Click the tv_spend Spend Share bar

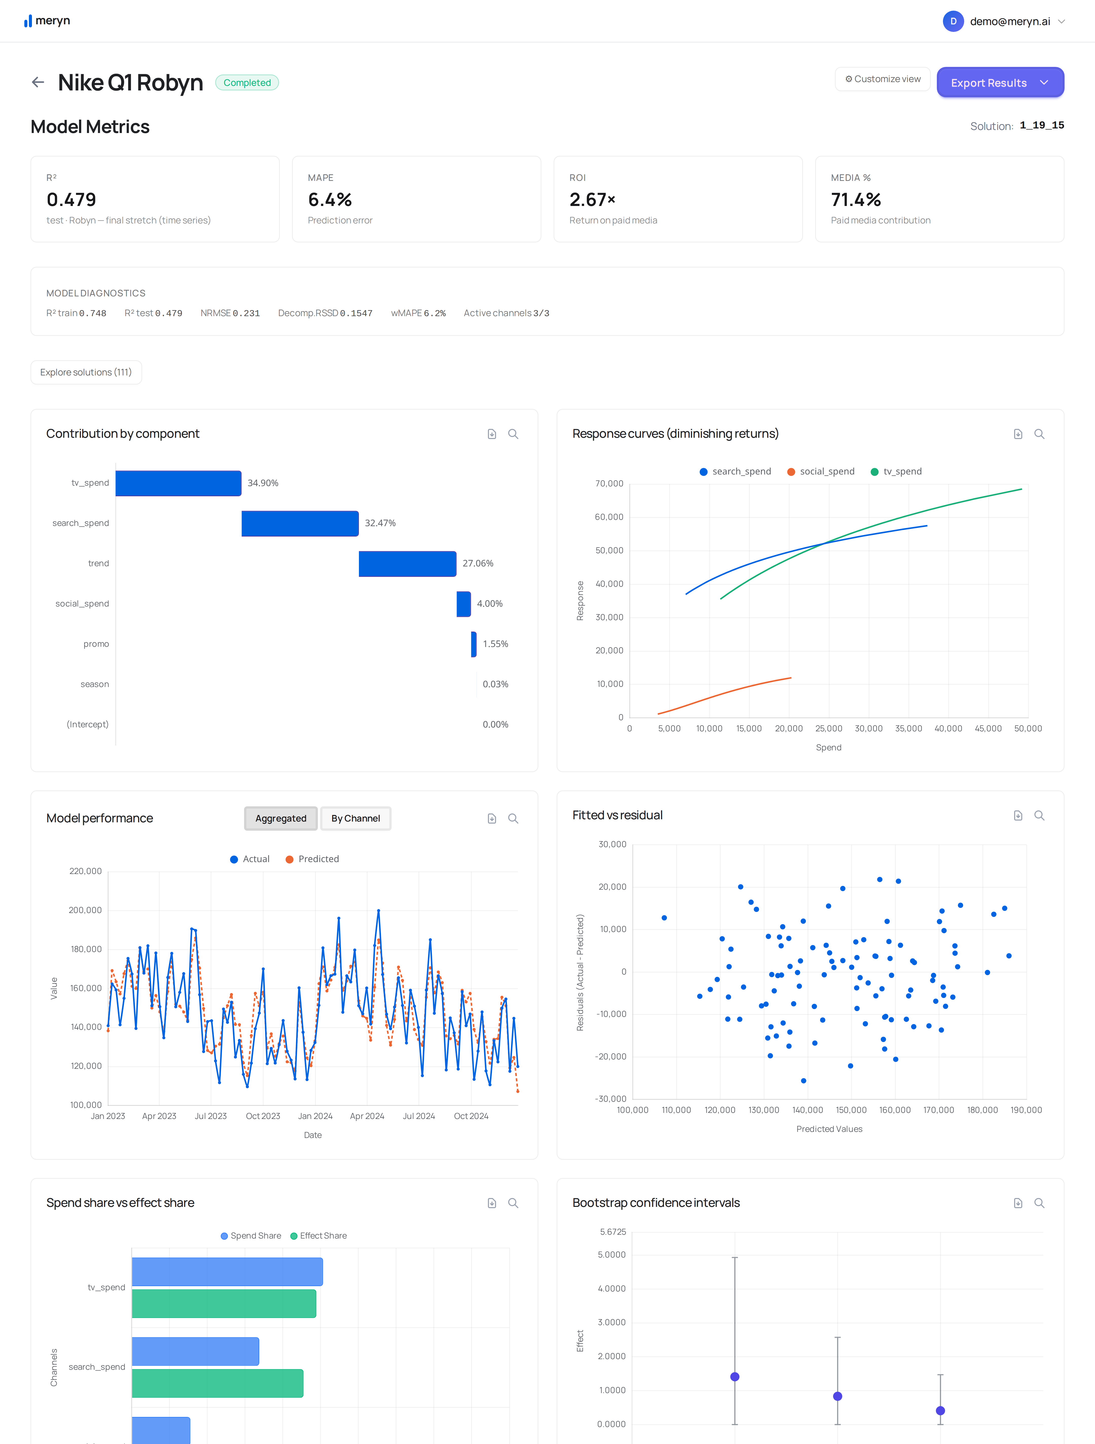pos(227,1272)
